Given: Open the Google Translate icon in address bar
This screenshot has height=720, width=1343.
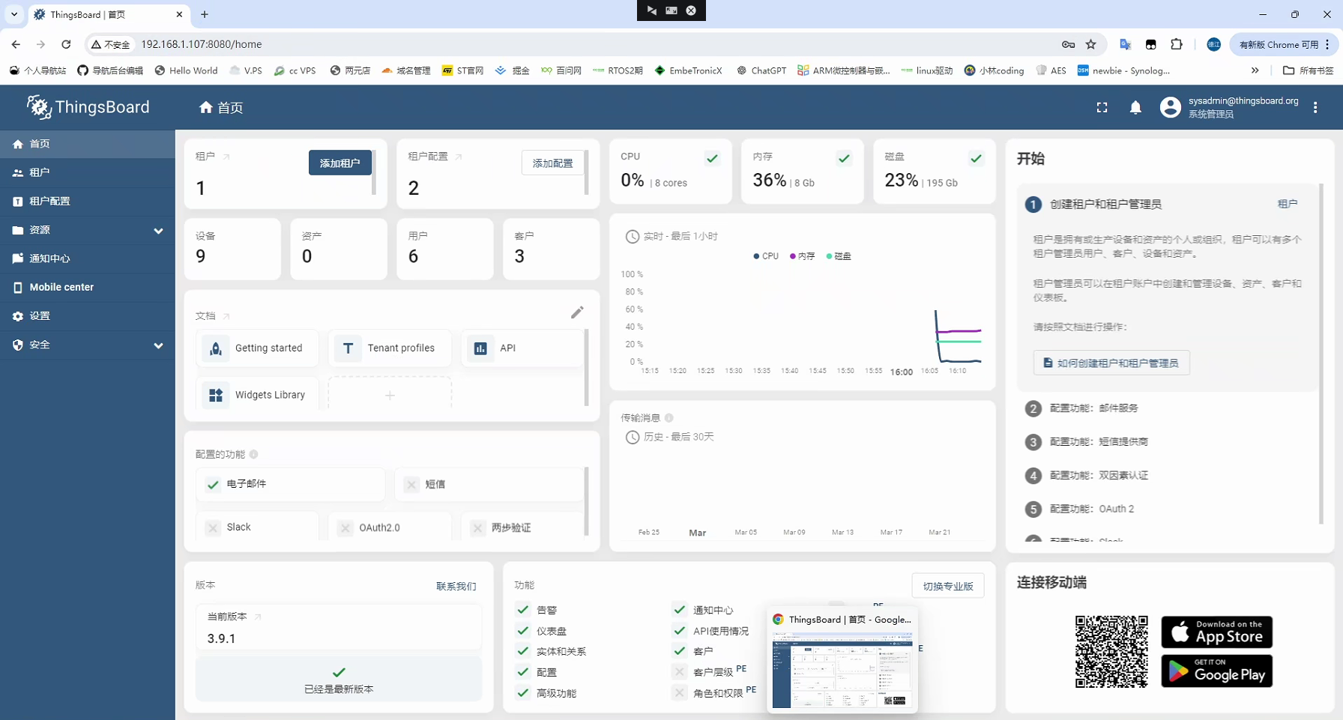Looking at the screenshot, I should [1125, 44].
